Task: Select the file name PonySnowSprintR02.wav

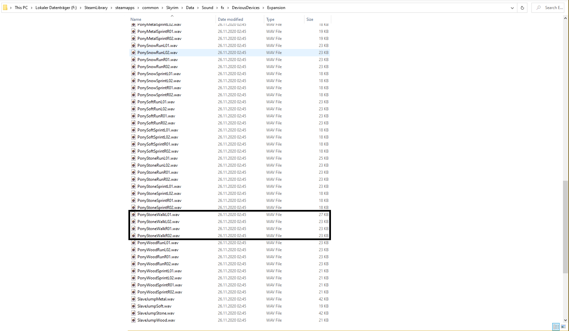Action: tap(159, 95)
